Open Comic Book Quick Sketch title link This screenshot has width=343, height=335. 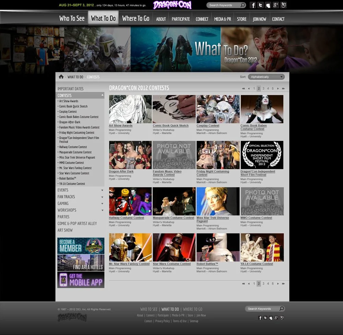tap(170, 125)
